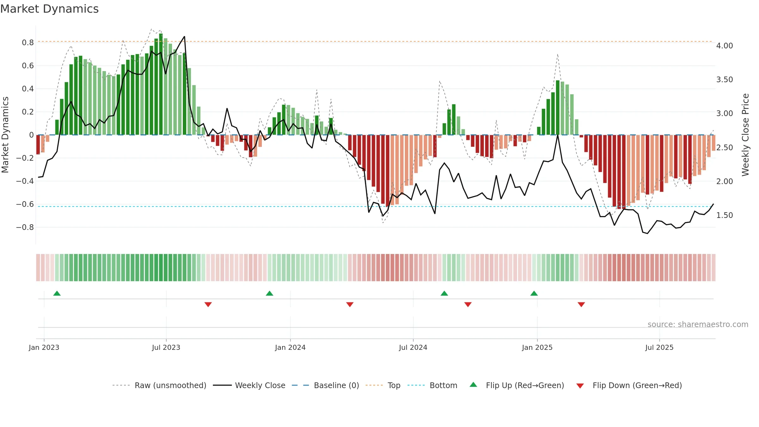Viewport: 759px width, 427px height.
Task: Click the 2.00 price tick on the right axis
Action: (725, 182)
